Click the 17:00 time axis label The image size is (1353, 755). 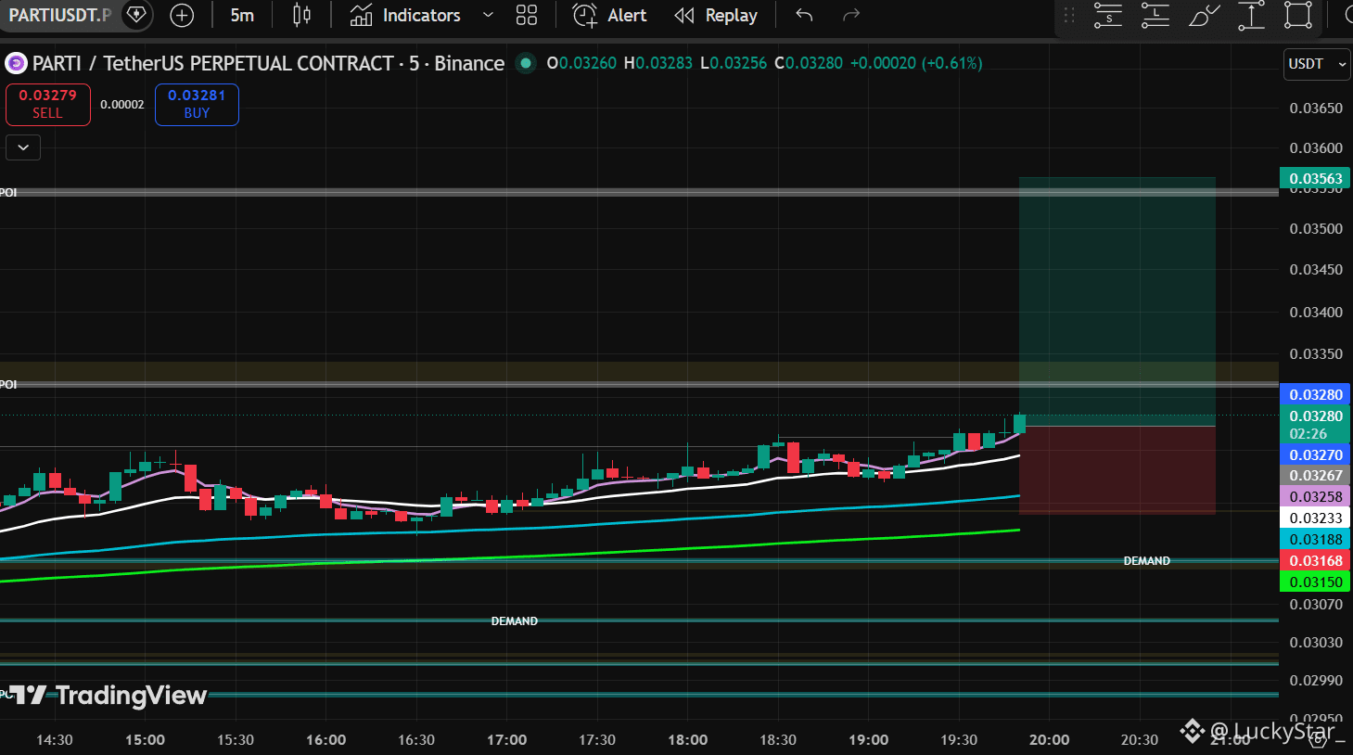(506, 740)
